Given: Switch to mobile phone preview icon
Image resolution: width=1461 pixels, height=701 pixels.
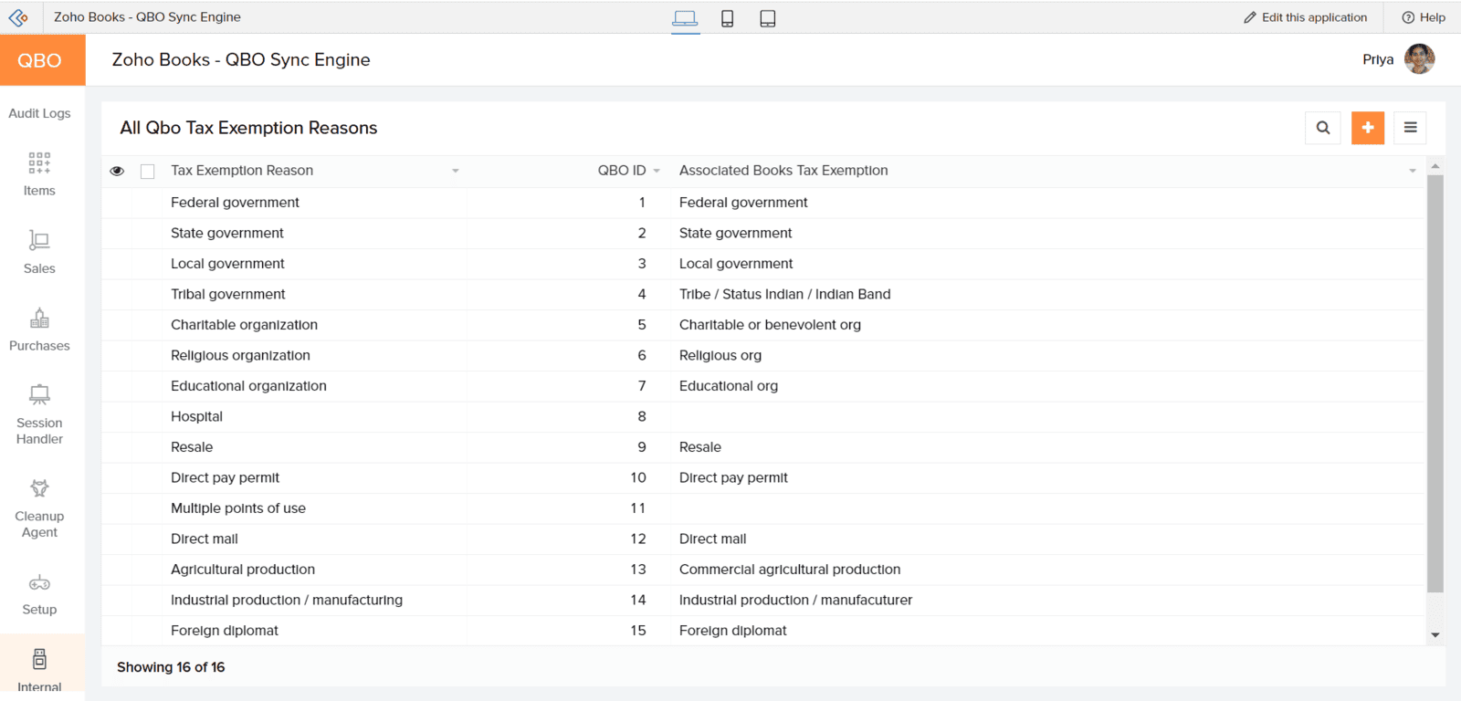Looking at the screenshot, I should click(x=728, y=18).
